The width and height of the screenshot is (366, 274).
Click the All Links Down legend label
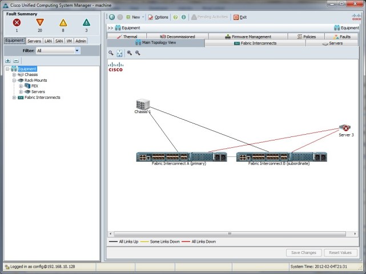pyautogui.click(x=203, y=241)
